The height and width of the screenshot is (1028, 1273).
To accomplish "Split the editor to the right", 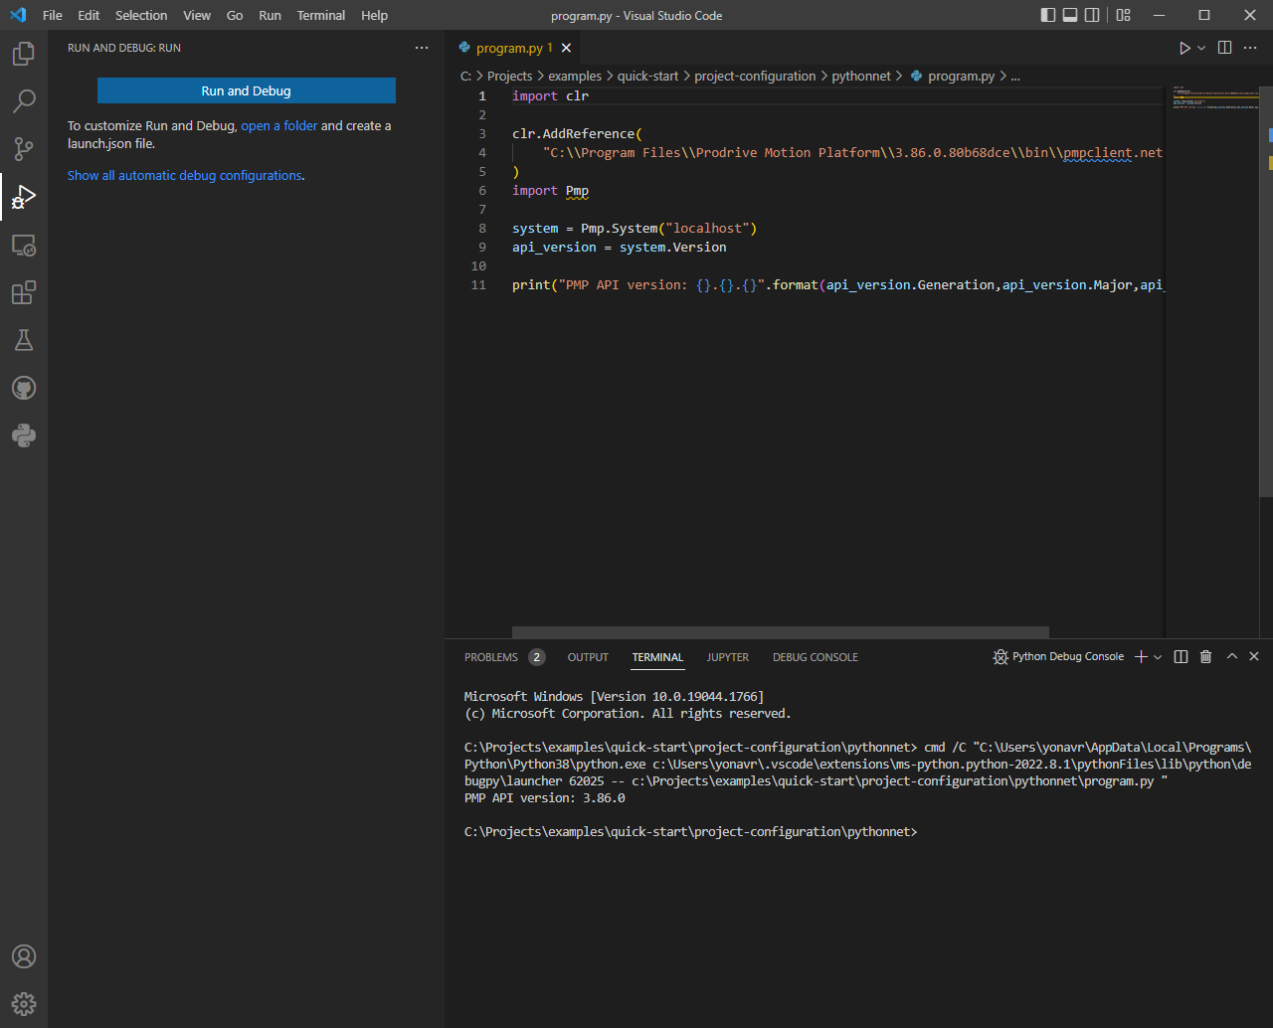I will coord(1224,48).
